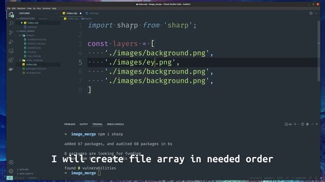Click the word 'layers' on line 3

click(x=125, y=44)
